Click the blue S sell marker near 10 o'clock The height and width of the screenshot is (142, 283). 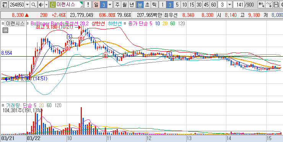(x=69, y=38)
